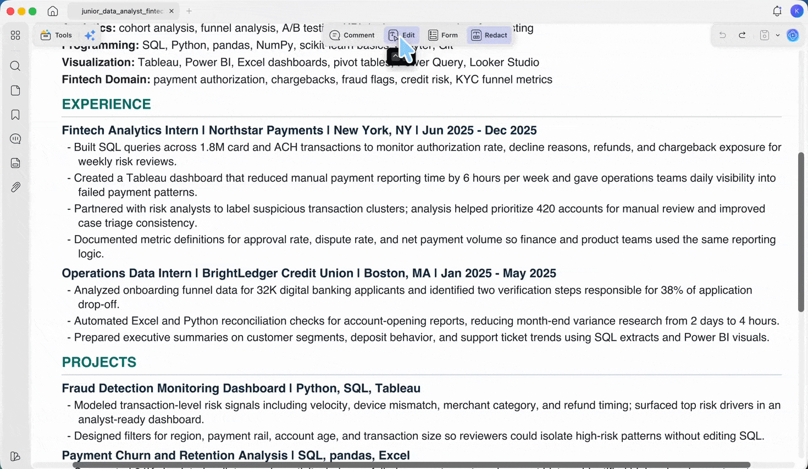Open the user account avatar K
This screenshot has height=469, width=808.
tap(796, 11)
